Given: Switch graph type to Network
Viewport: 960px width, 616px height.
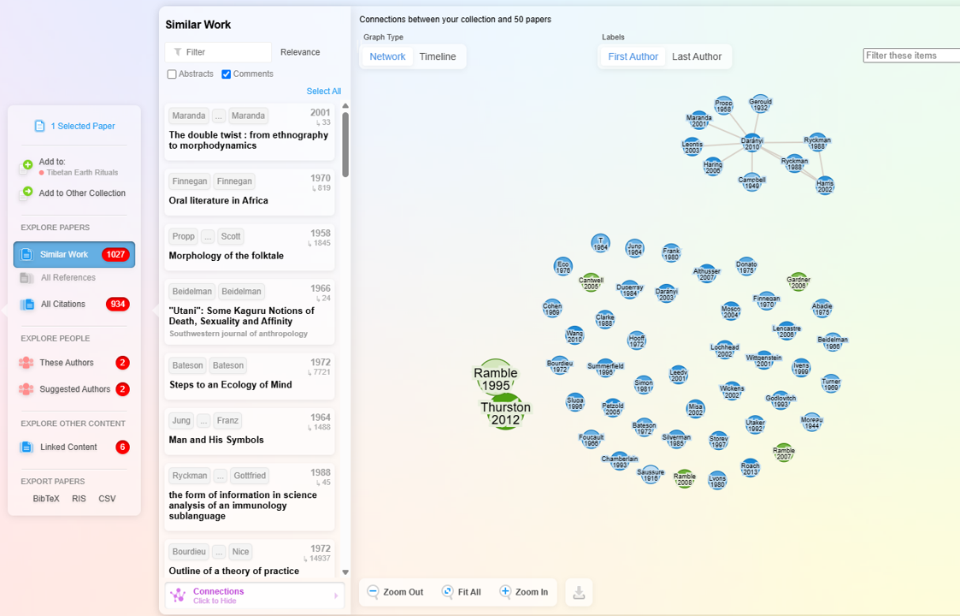Looking at the screenshot, I should 387,56.
